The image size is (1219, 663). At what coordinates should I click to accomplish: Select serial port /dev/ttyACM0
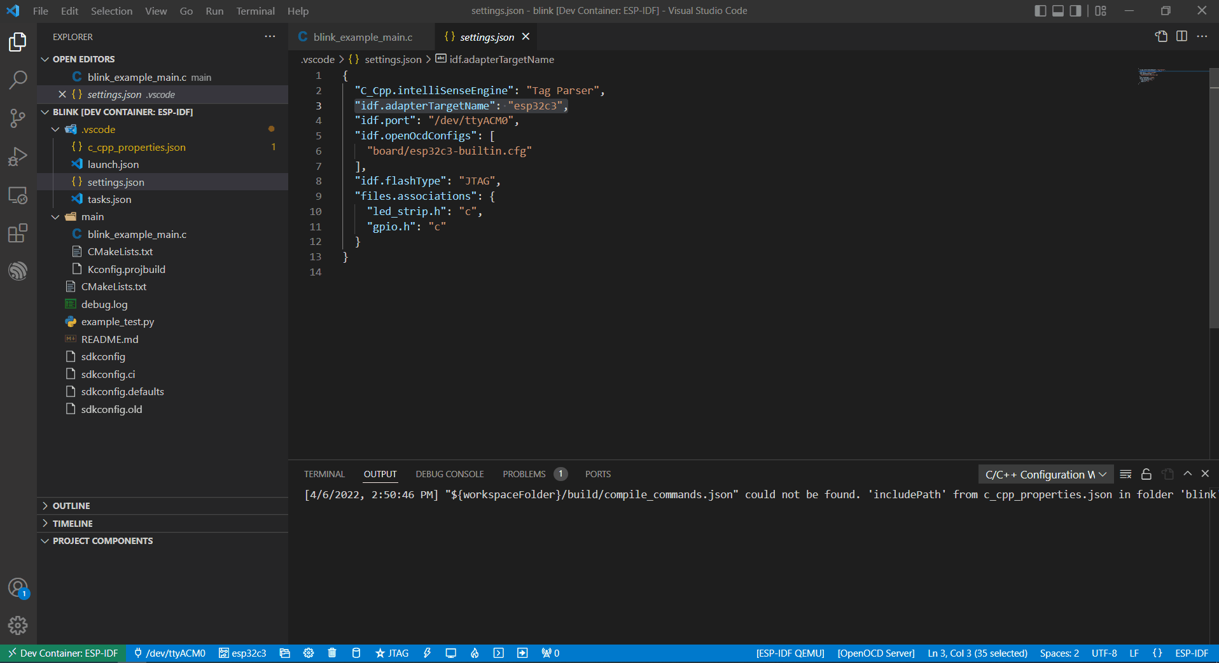point(170,653)
